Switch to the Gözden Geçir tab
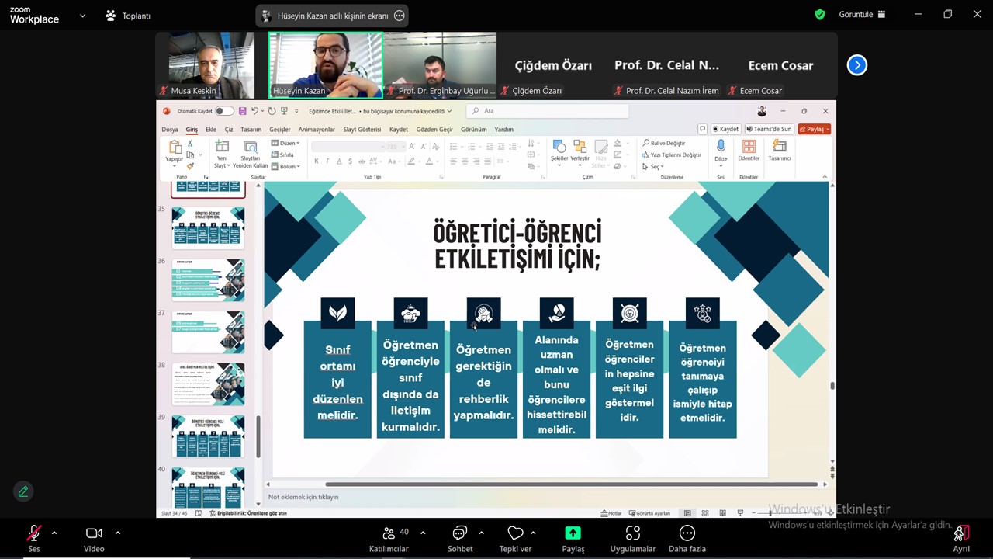 [x=434, y=130]
